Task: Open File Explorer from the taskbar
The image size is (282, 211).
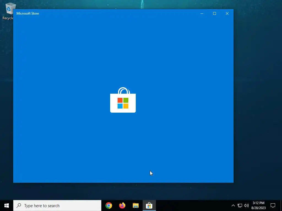Action: point(135,206)
